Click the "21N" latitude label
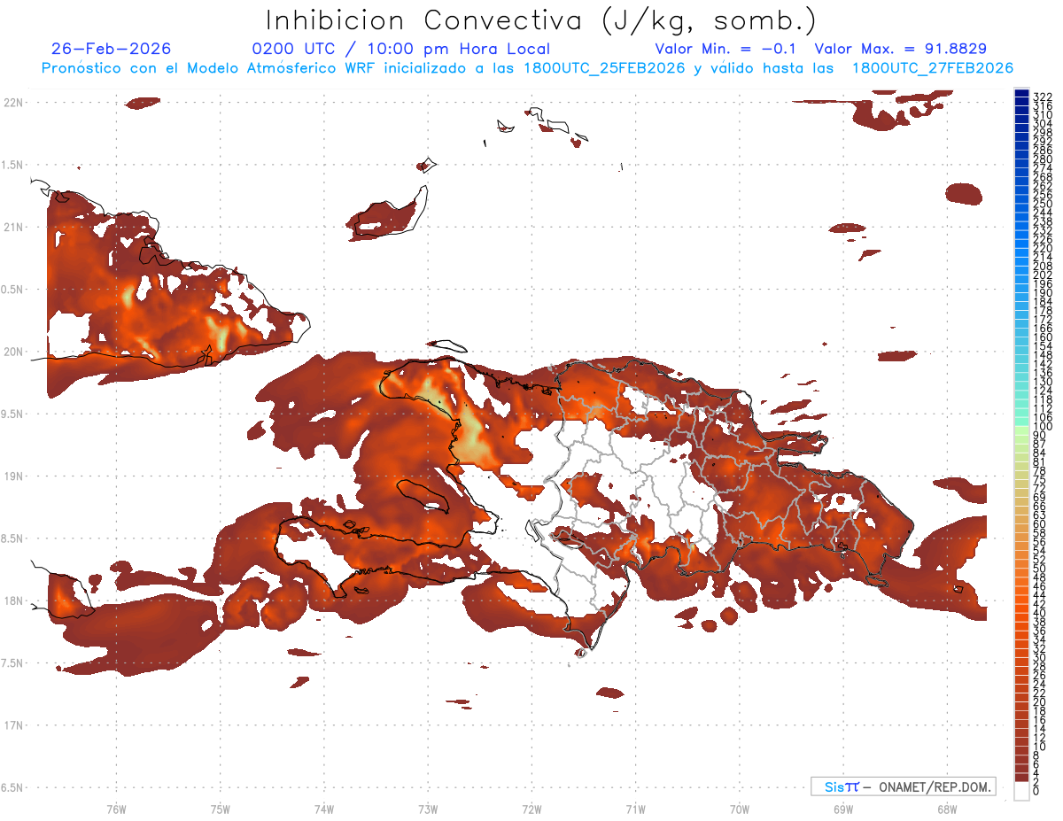This screenshot has width=1063, height=821. click(13, 227)
